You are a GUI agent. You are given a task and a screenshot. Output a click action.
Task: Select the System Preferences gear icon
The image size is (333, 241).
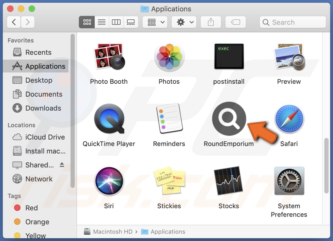tap(289, 181)
